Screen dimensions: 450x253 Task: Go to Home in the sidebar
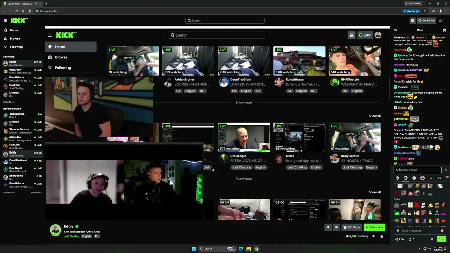[x=14, y=30]
